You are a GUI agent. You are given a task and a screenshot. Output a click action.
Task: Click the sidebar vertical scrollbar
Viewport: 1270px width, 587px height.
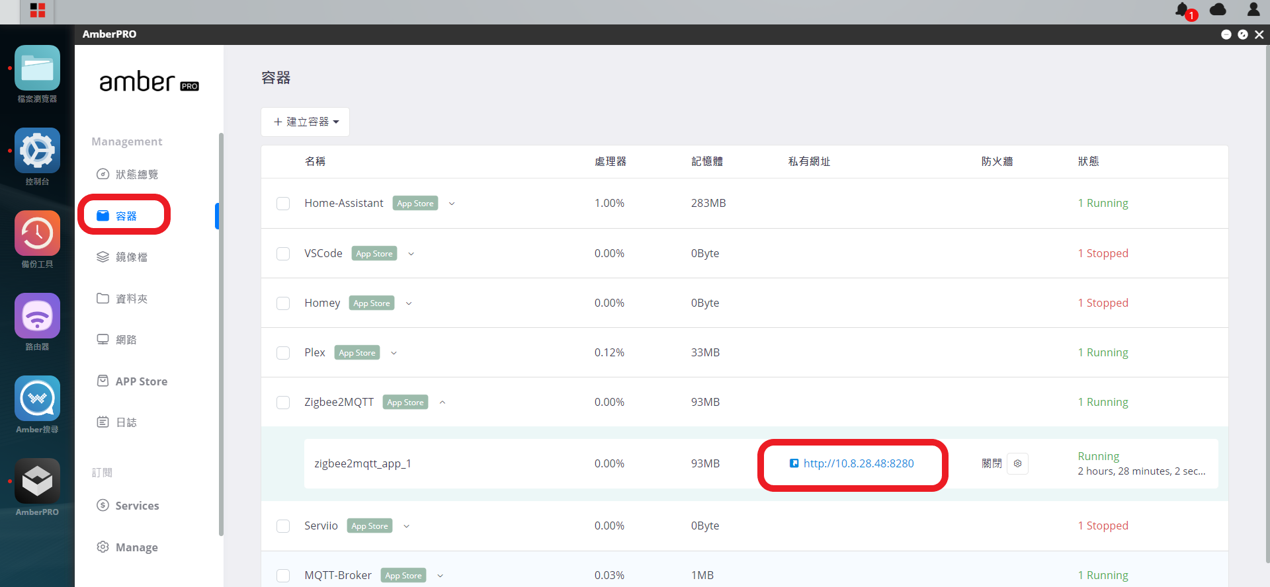[221, 334]
